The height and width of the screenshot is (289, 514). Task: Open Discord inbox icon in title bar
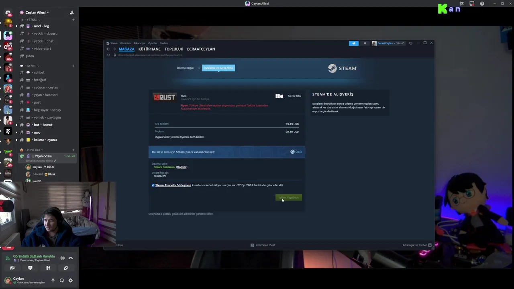pyautogui.click(x=472, y=4)
